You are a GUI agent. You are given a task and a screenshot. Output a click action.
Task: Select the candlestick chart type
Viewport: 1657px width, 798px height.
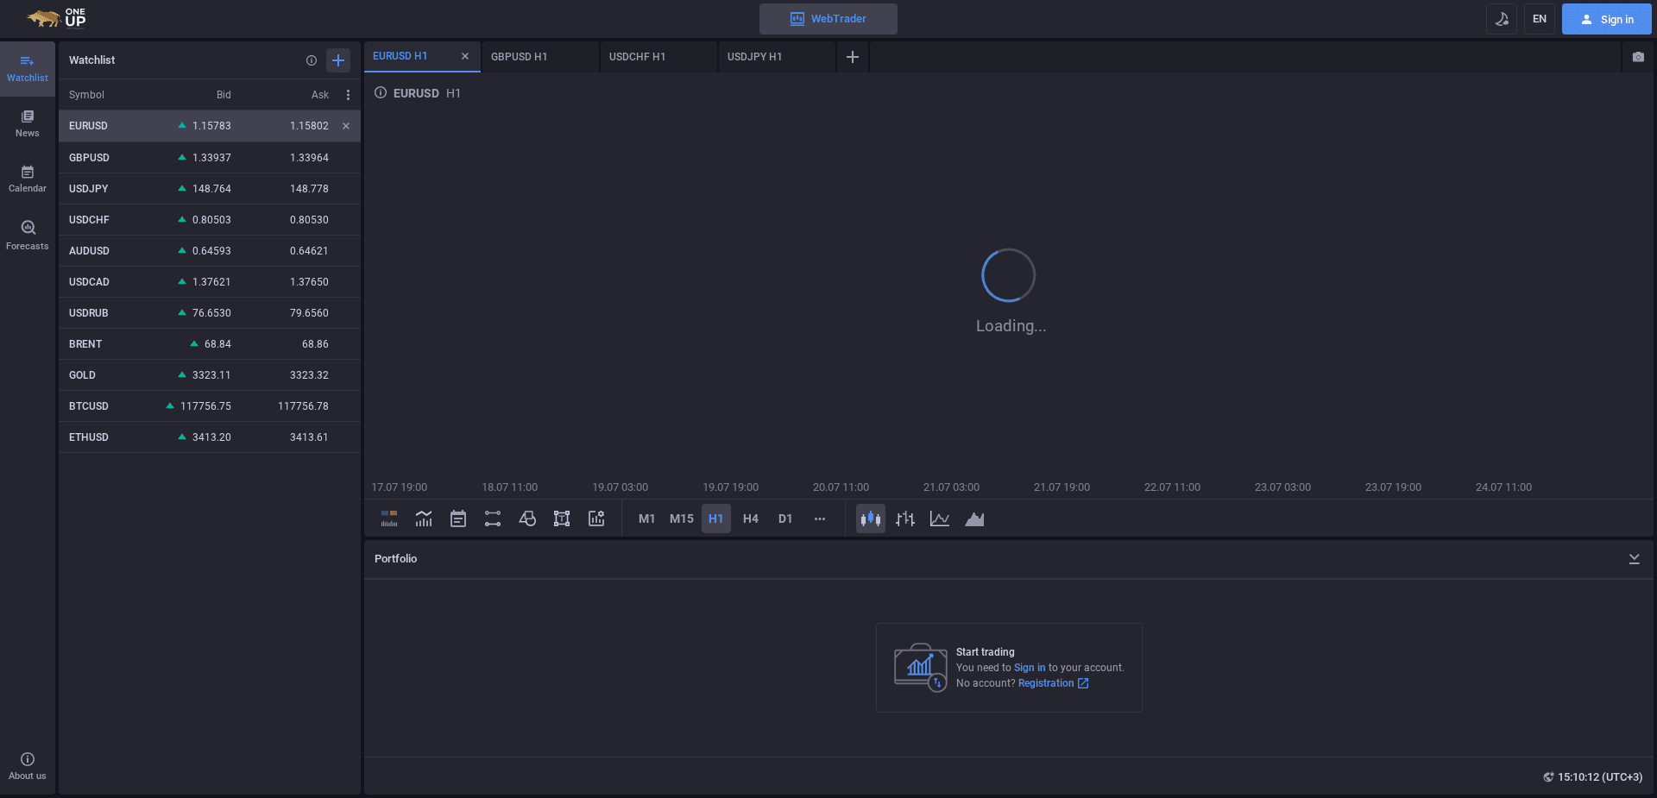coord(870,518)
